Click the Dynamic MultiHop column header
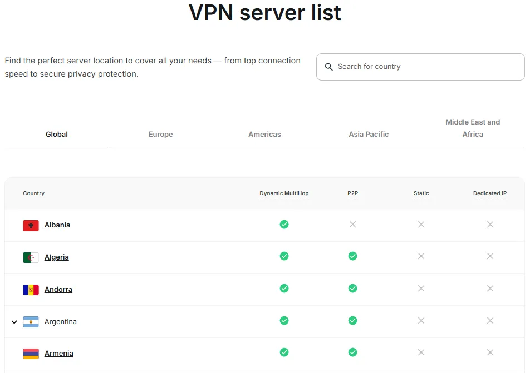The width and height of the screenshot is (530, 373). click(284, 193)
